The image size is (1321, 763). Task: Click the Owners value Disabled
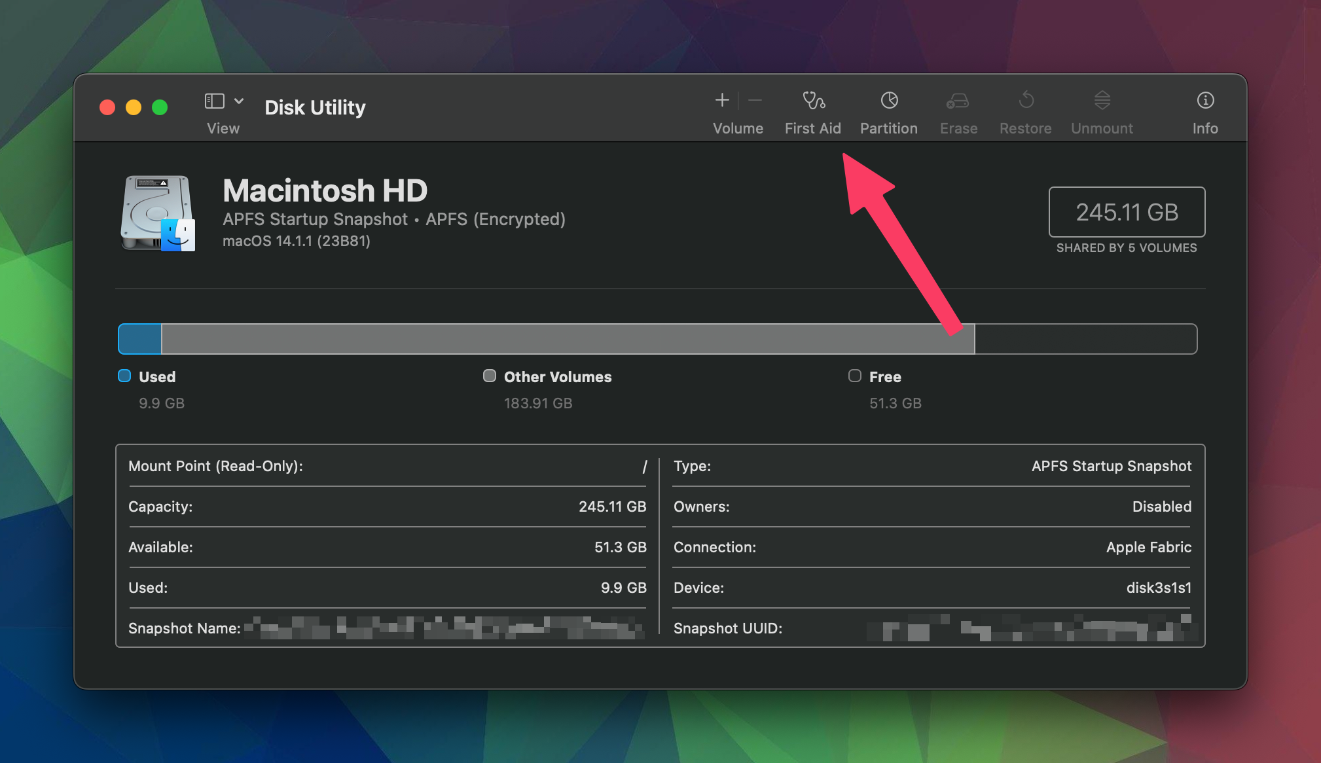tap(1162, 506)
